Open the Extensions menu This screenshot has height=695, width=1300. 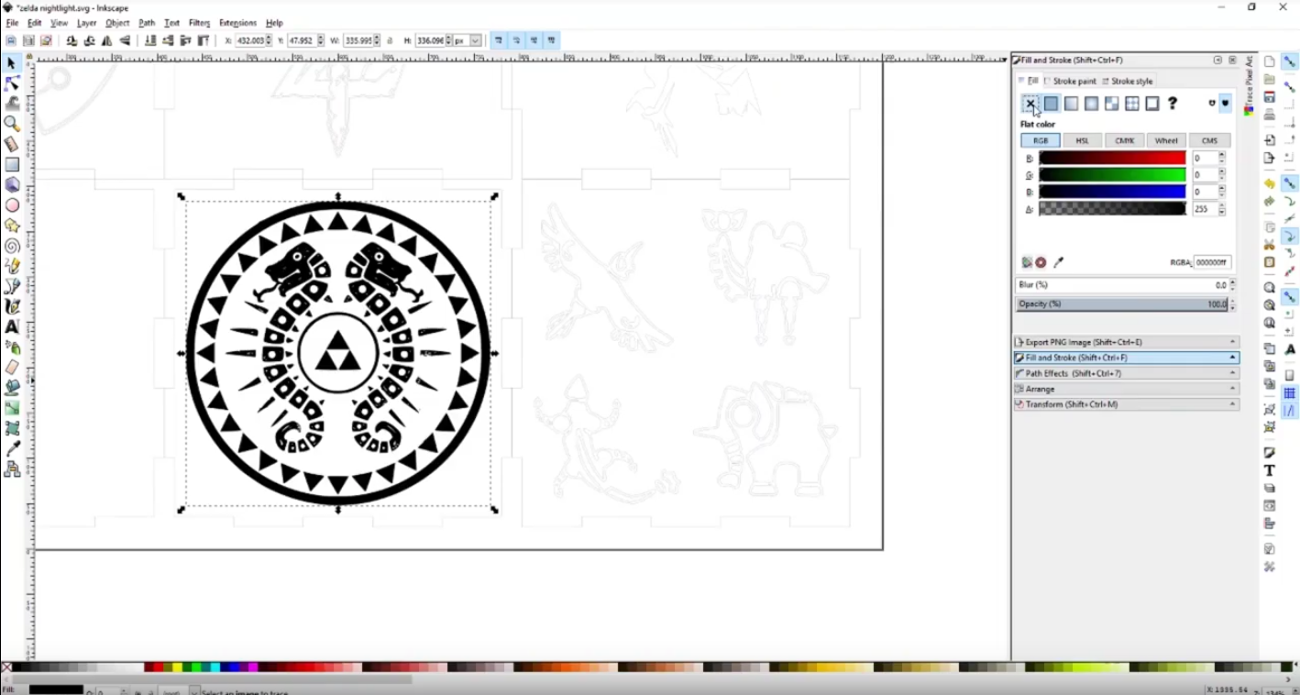pyautogui.click(x=237, y=23)
